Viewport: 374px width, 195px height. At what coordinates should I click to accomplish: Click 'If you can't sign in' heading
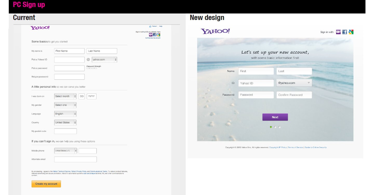pyautogui.click(x=63, y=141)
